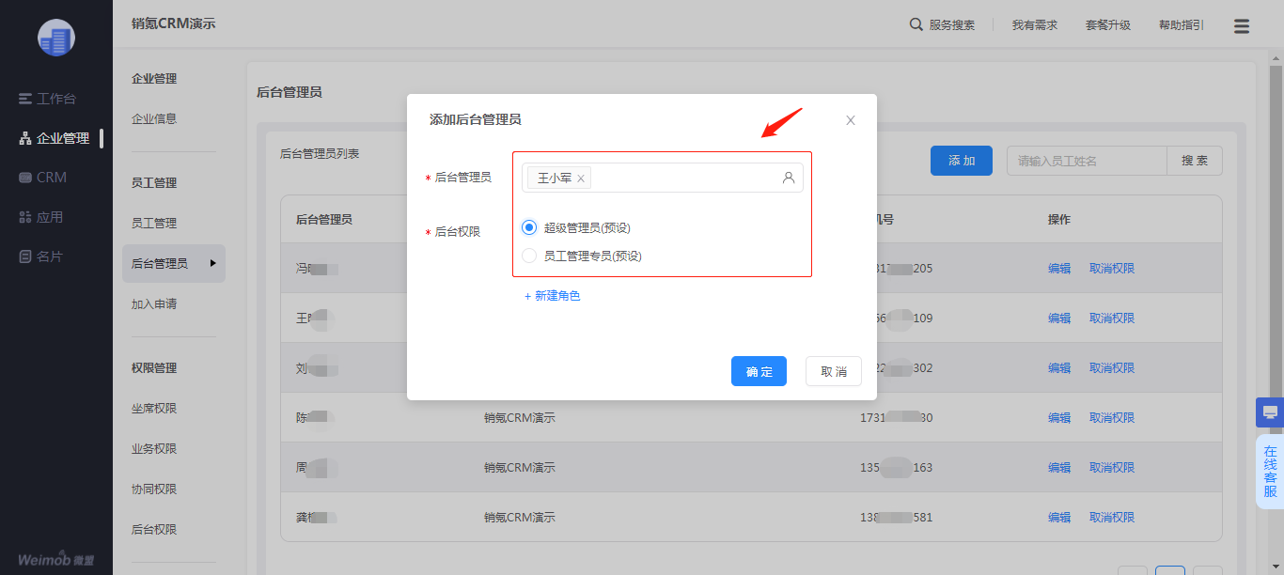The width and height of the screenshot is (1284, 575).
Task: Click 取消权限 in the 龚 row
Action: (1112, 518)
